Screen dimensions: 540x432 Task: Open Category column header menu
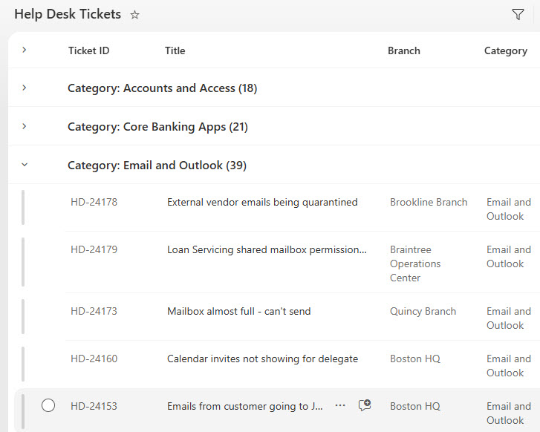click(506, 50)
